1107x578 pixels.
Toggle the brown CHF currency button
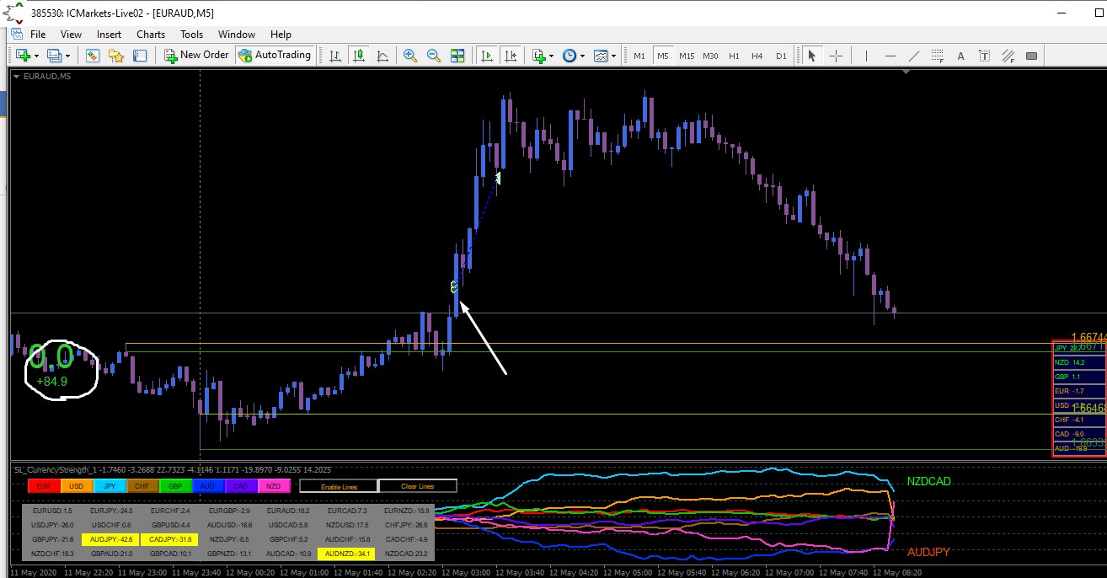point(142,486)
